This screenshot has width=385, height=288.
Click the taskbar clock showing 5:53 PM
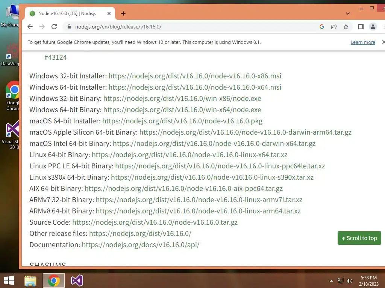coord(368,281)
